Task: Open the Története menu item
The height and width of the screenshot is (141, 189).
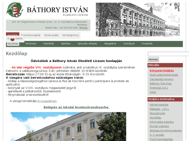Action: (31, 43)
